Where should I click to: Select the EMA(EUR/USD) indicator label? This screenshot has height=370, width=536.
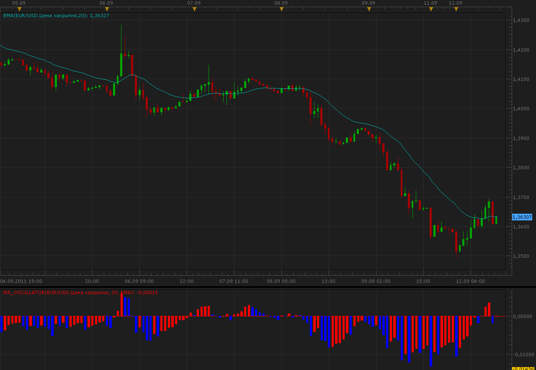[x=56, y=16]
